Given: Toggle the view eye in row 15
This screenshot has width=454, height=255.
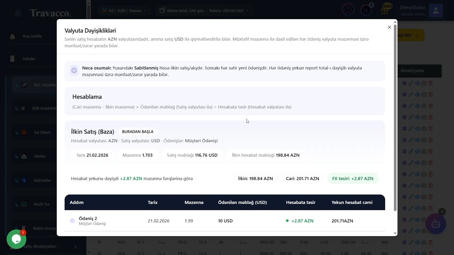Looking at the screenshot, I should (417, 242).
